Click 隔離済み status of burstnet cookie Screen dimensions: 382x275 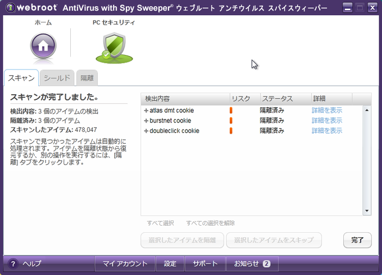(272, 121)
